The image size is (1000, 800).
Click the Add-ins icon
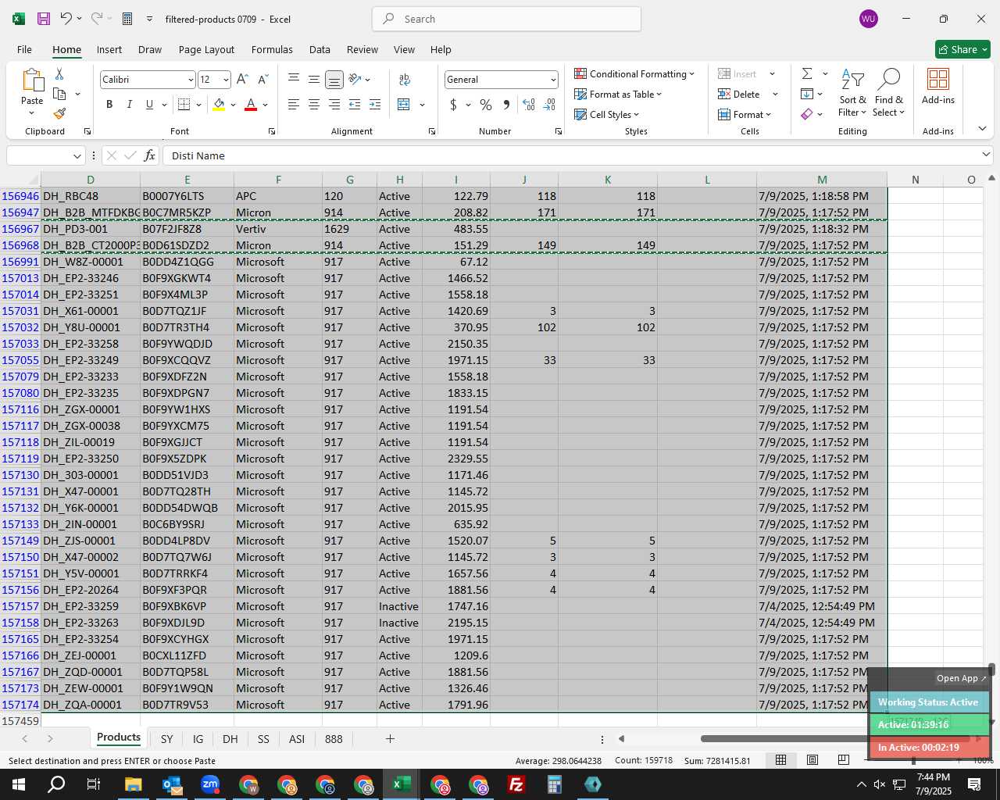click(x=937, y=86)
